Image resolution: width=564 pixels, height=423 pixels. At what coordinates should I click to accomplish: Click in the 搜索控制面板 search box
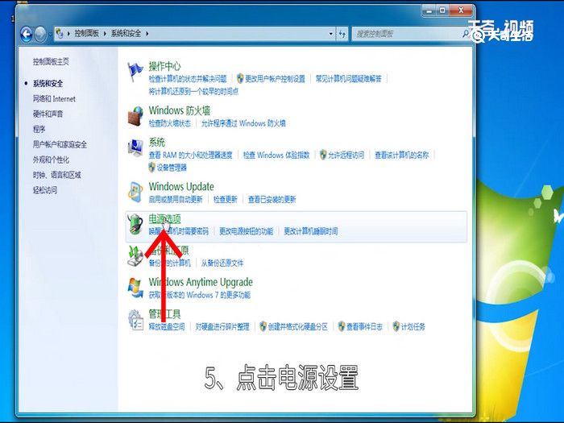pyautogui.click(x=407, y=34)
